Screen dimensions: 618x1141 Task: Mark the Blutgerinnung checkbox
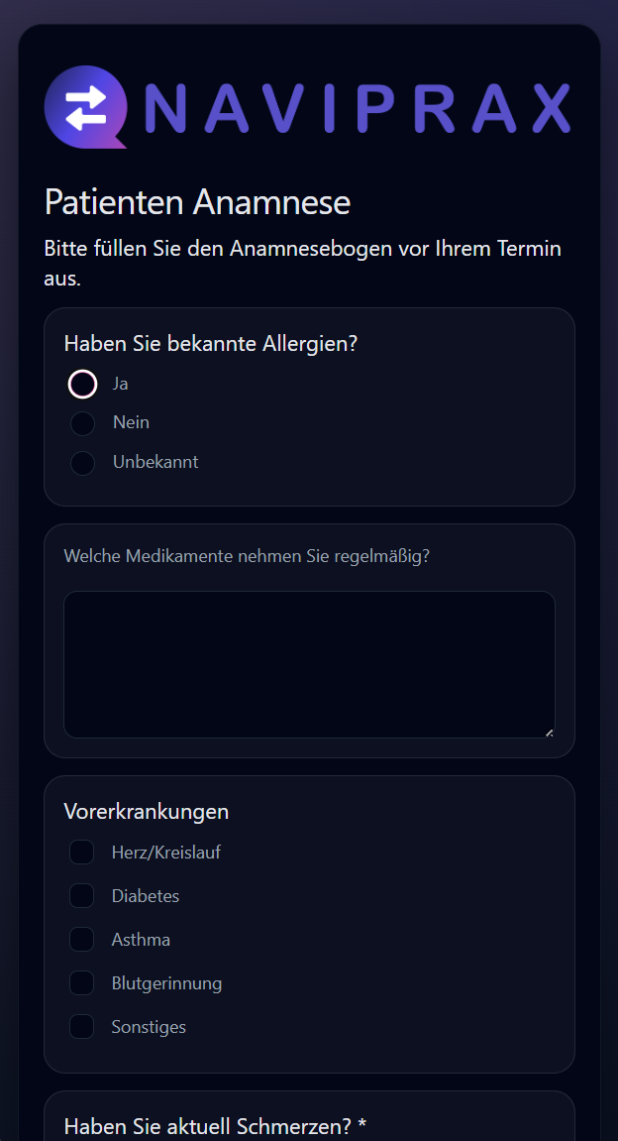click(82, 983)
